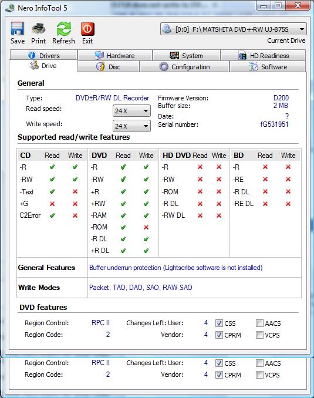314x398 pixels.
Task: Click the Print printer icon
Action: [39, 28]
